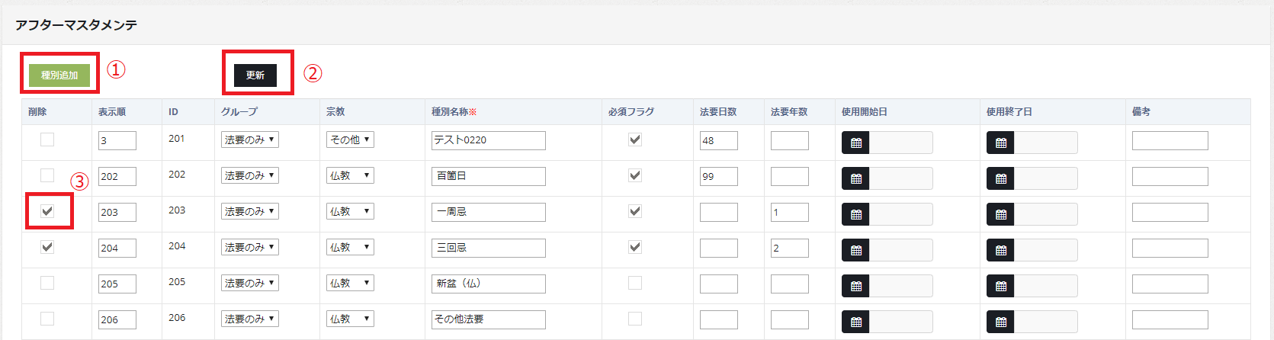The height and width of the screenshot is (340, 1274).
Task: Click the black 更新 button
Action: [x=255, y=75]
